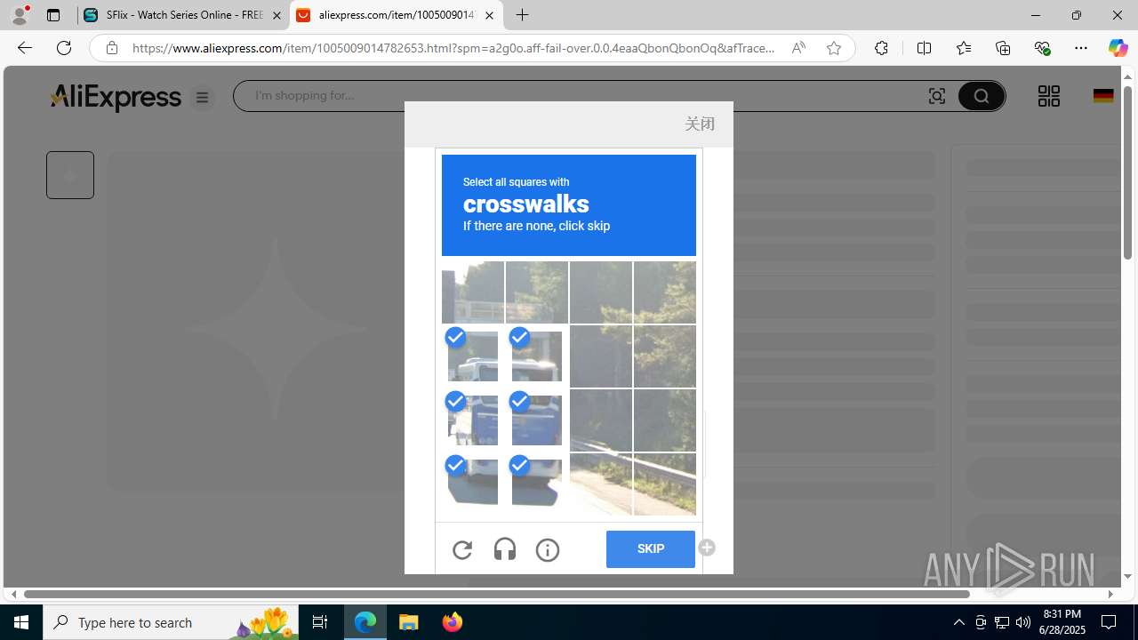This screenshot has width=1138, height=640.
Task: Open the Favorites list icon
Action: (x=964, y=48)
